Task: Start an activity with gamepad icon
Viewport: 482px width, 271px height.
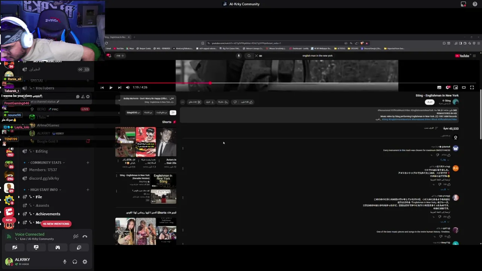Action: click(x=58, y=248)
